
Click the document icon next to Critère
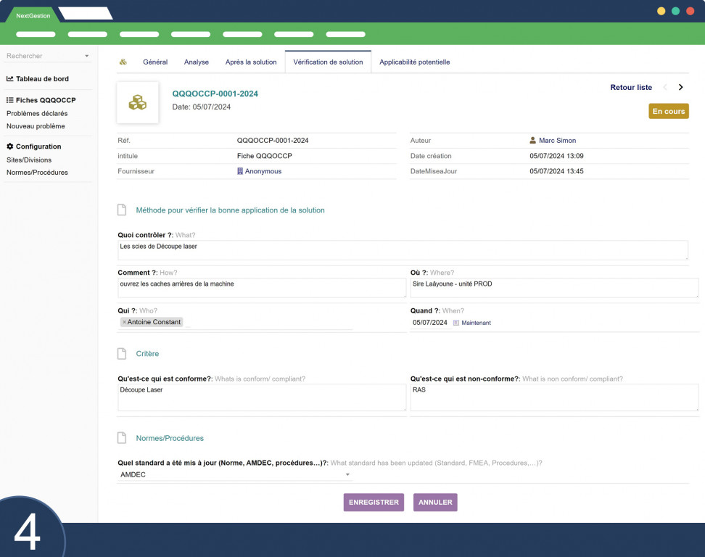(122, 354)
